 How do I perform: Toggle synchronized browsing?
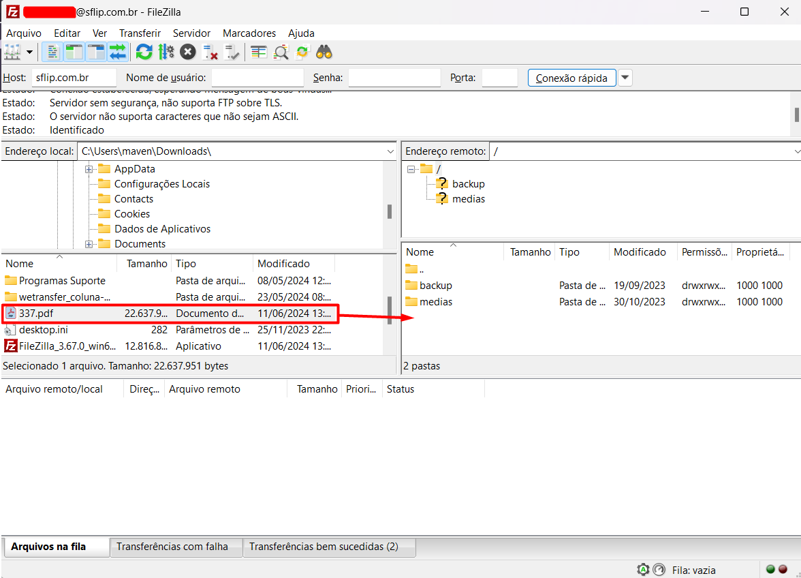click(x=302, y=52)
